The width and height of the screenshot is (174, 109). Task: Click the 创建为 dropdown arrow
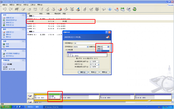(x=108, y=47)
